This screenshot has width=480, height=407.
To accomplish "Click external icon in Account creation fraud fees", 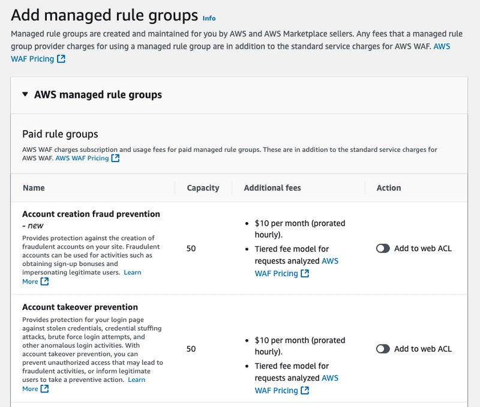I will (305, 273).
